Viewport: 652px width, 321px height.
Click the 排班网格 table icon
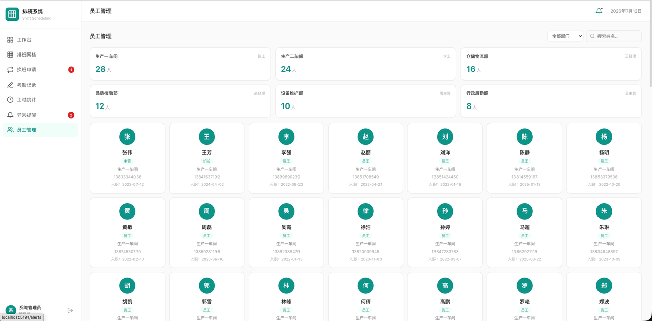(x=10, y=55)
